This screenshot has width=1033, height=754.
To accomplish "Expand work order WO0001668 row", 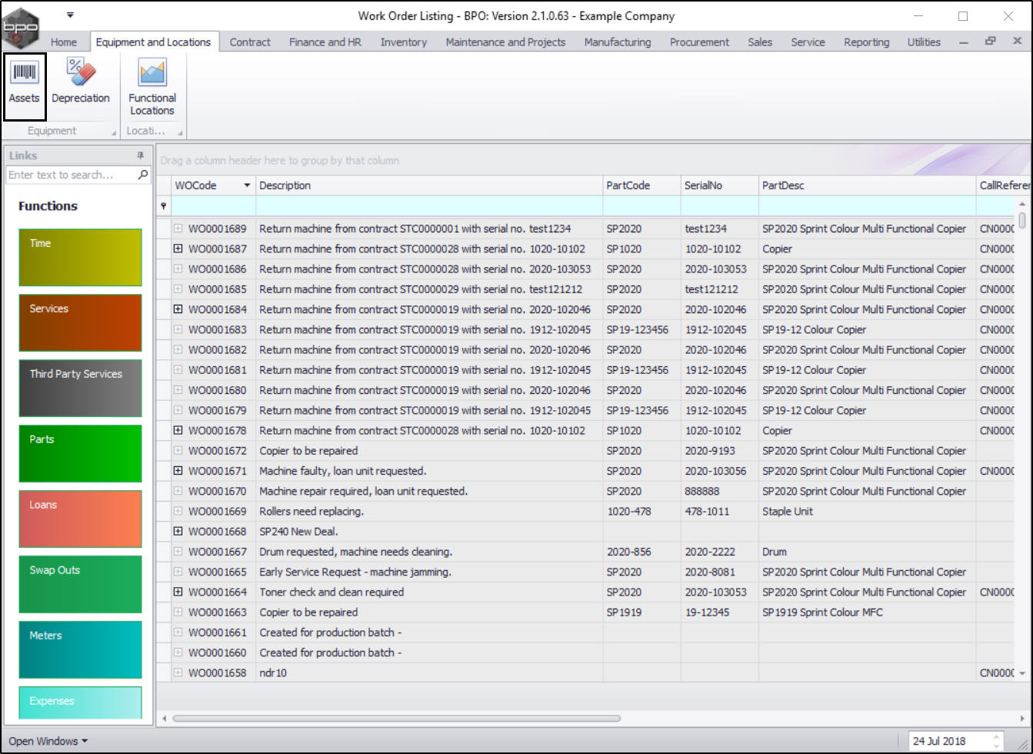I will (x=178, y=531).
